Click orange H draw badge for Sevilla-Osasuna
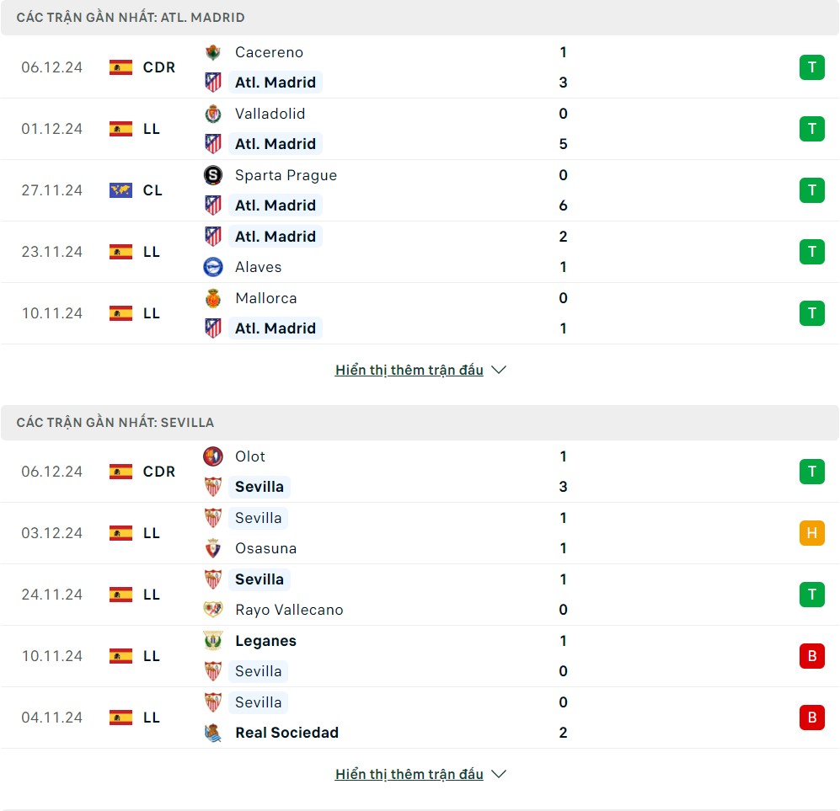This screenshot has height=811, width=840. tap(811, 533)
